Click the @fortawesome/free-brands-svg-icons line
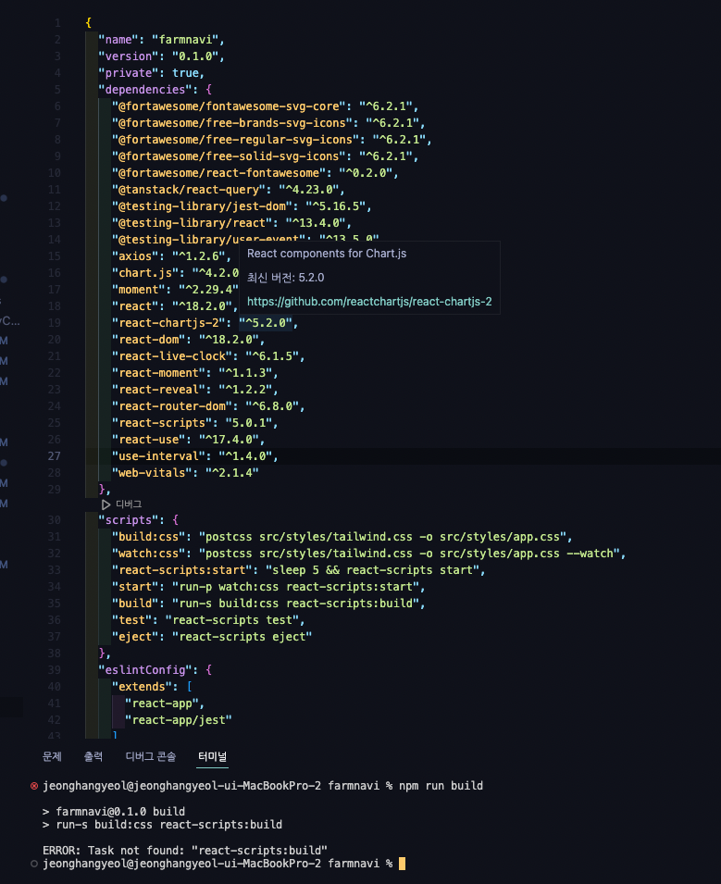The image size is (721, 884). click(268, 123)
